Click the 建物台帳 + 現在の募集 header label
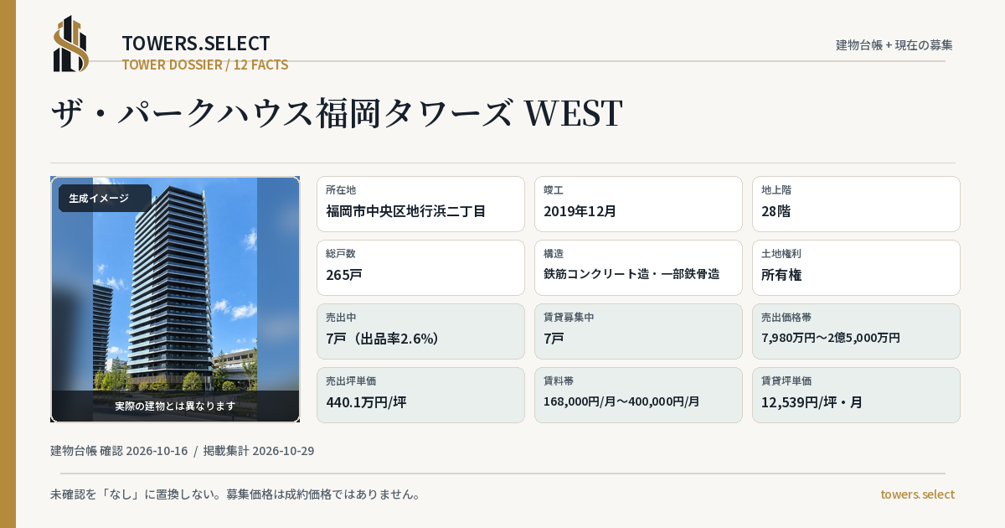Screen dimensions: 1005x528 click(x=894, y=45)
